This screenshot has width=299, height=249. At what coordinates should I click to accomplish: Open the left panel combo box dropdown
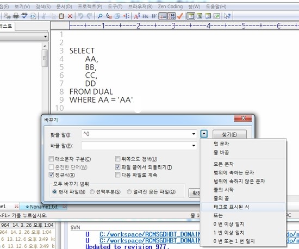pyautogui.click(x=45, y=36)
